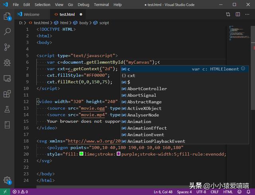Switch to the test.html tab

67,14
